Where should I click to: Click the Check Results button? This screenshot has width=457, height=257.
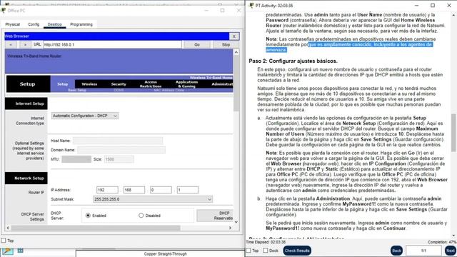coord(297,251)
